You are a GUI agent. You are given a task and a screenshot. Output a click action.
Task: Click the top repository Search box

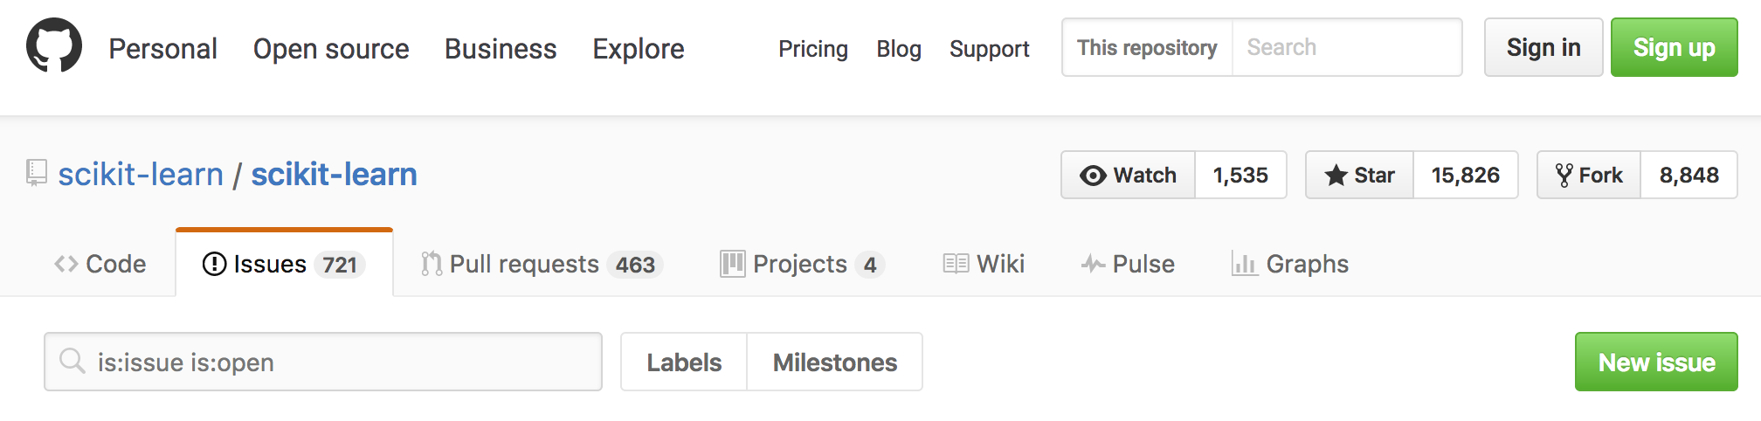(1345, 47)
